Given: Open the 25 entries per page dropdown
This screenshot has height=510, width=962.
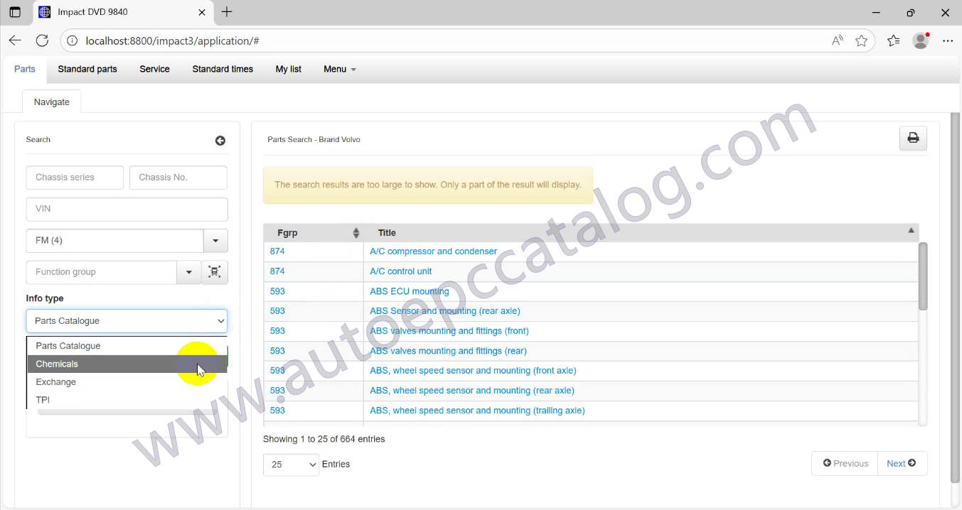Looking at the screenshot, I should click(291, 465).
